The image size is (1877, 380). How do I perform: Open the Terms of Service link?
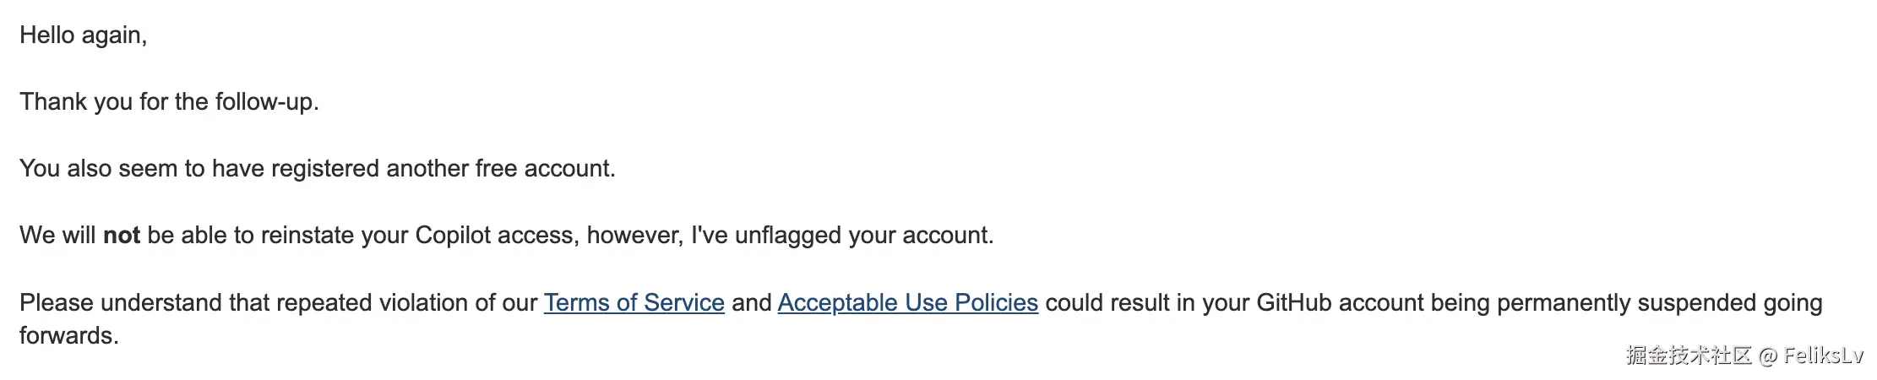pyautogui.click(x=634, y=302)
